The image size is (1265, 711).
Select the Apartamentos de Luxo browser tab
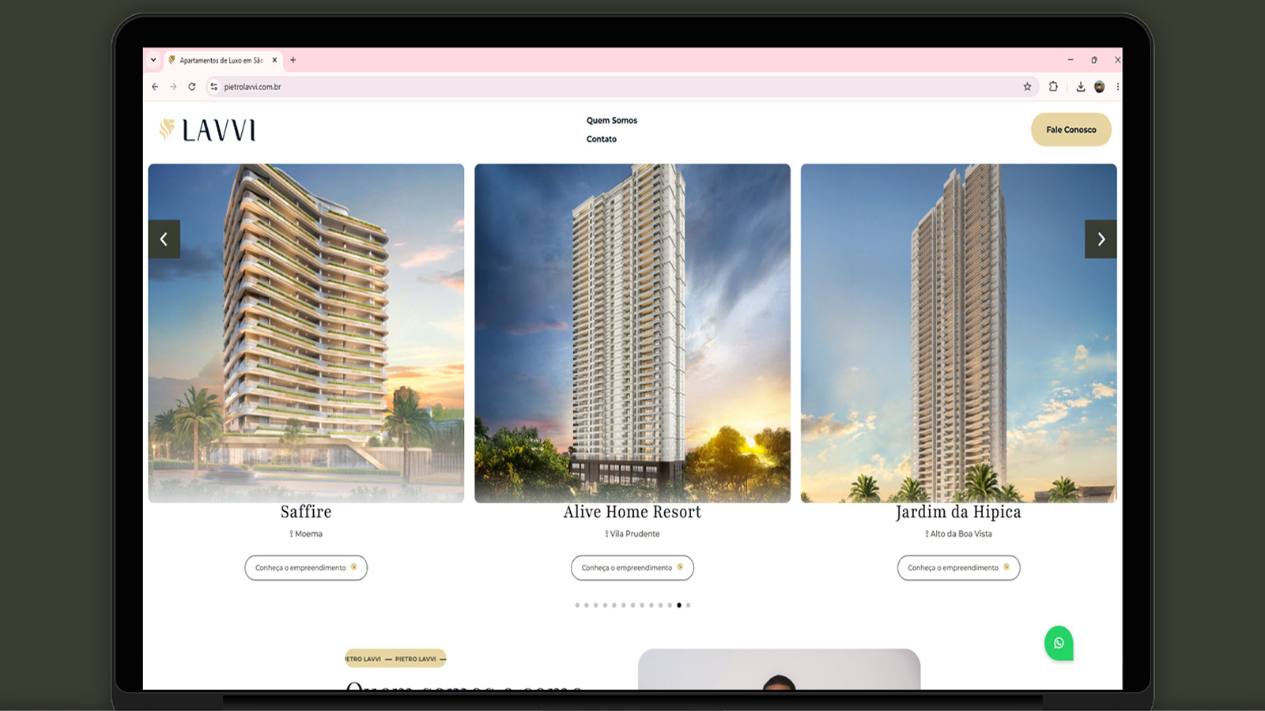223,60
